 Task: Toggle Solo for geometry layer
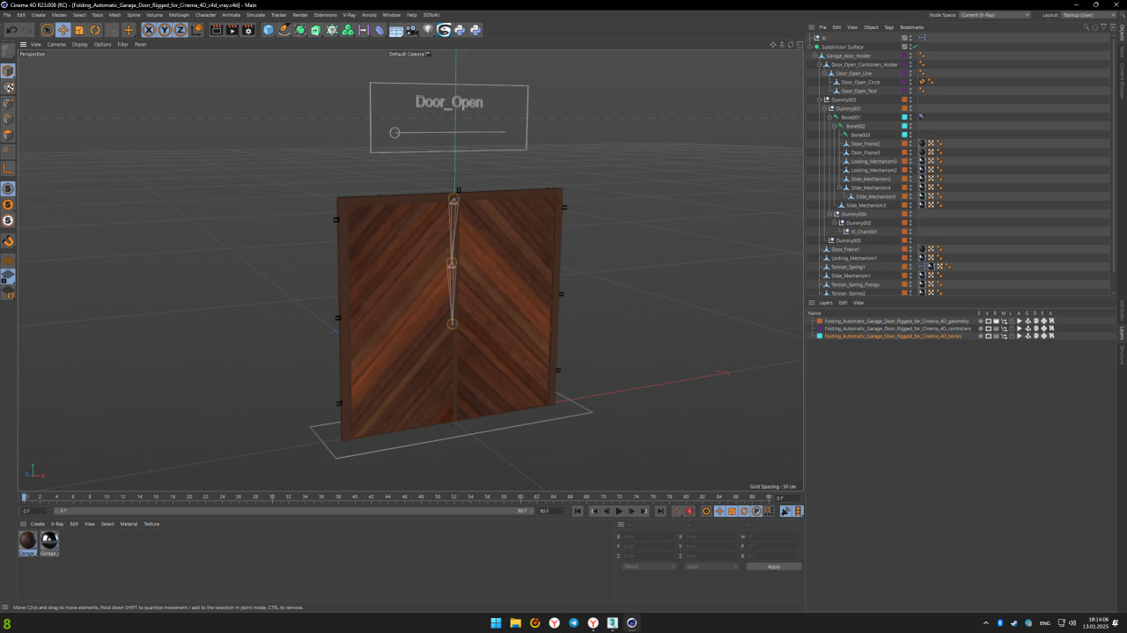pyautogui.click(x=981, y=321)
